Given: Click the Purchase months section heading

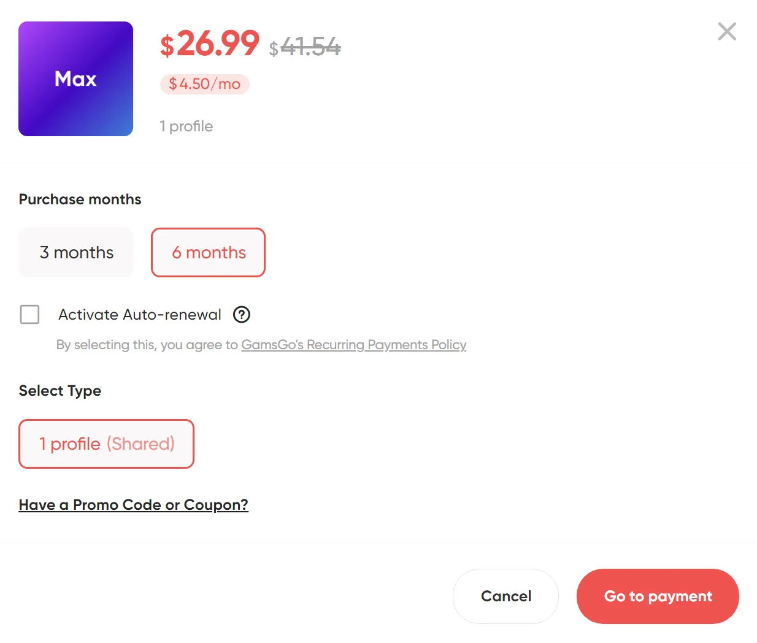Looking at the screenshot, I should tap(80, 199).
